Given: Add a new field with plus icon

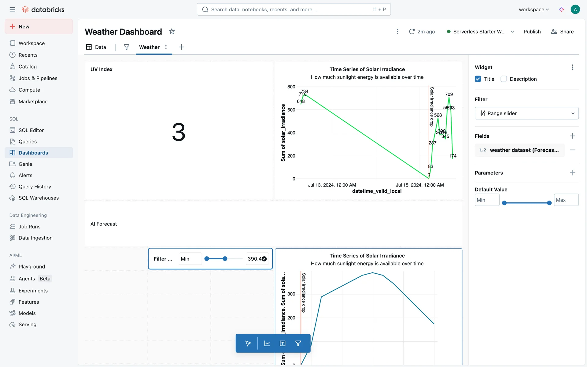Looking at the screenshot, I should click(x=573, y=136).
